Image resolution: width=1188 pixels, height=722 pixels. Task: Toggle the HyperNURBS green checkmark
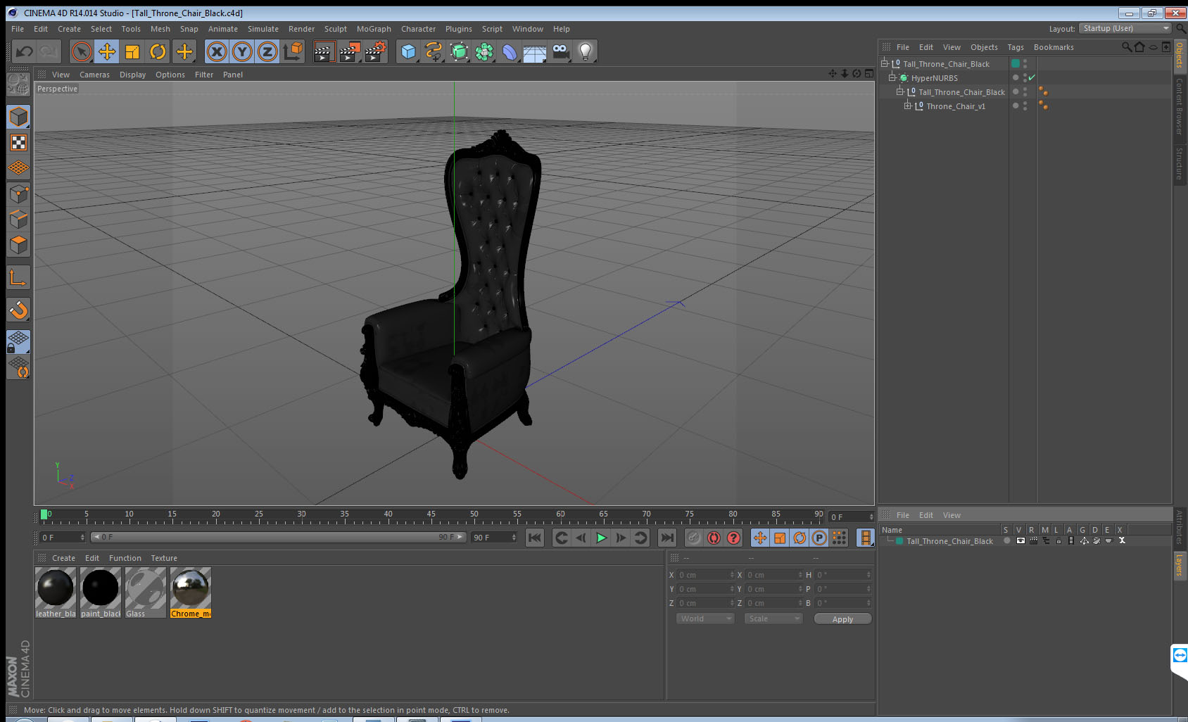coord(1032,77)
